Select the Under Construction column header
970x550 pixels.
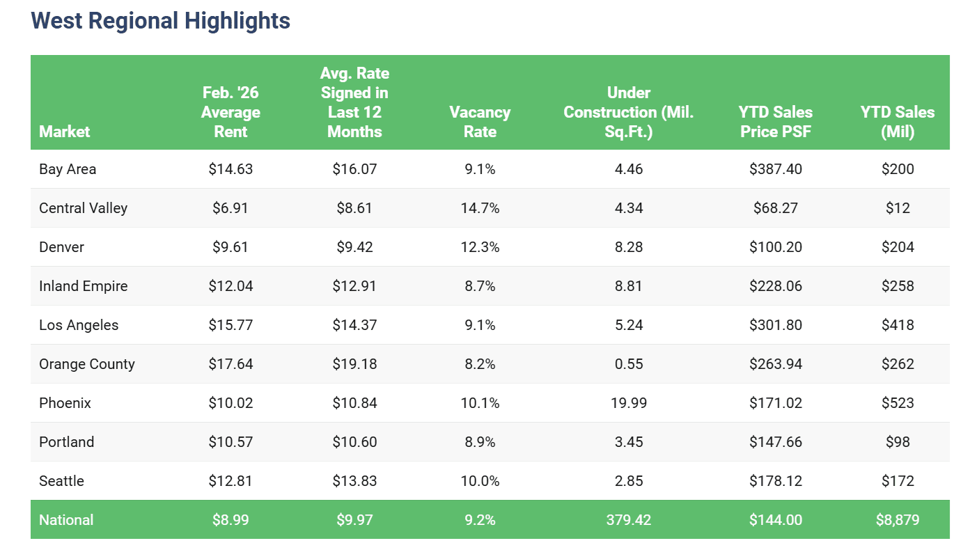[x=628, y=112]
